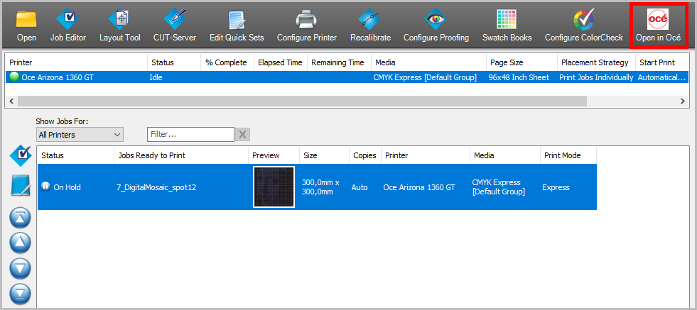Expand the Show Jobs For dropdown
Image resolution: width=697 pixels, height=310 pixels.
(x=80, y=135)
